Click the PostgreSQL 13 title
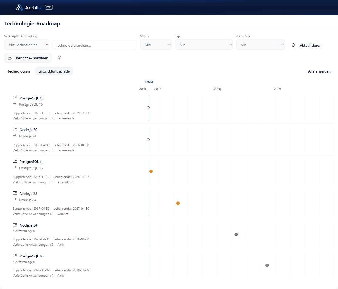This screenshot has width=338, height=289. point(31,98)
